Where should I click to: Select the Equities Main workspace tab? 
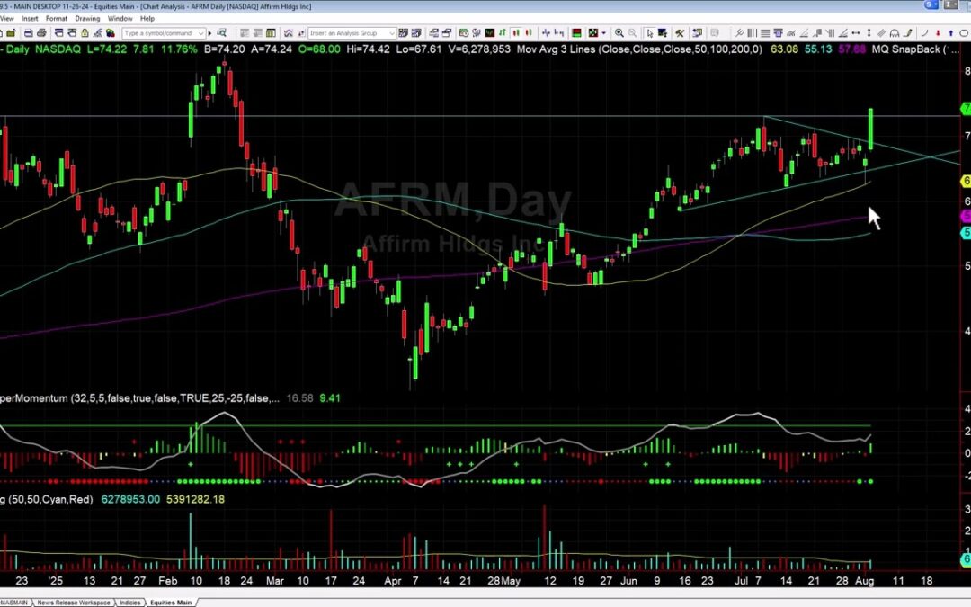pos(171,602)
